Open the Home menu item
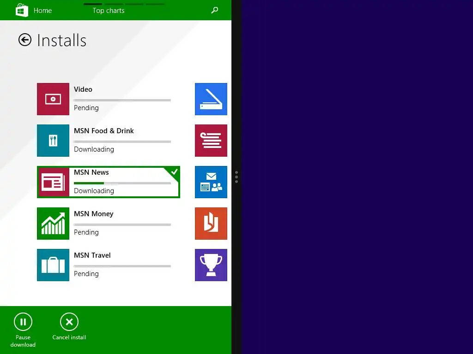 [x=42, y=11]
